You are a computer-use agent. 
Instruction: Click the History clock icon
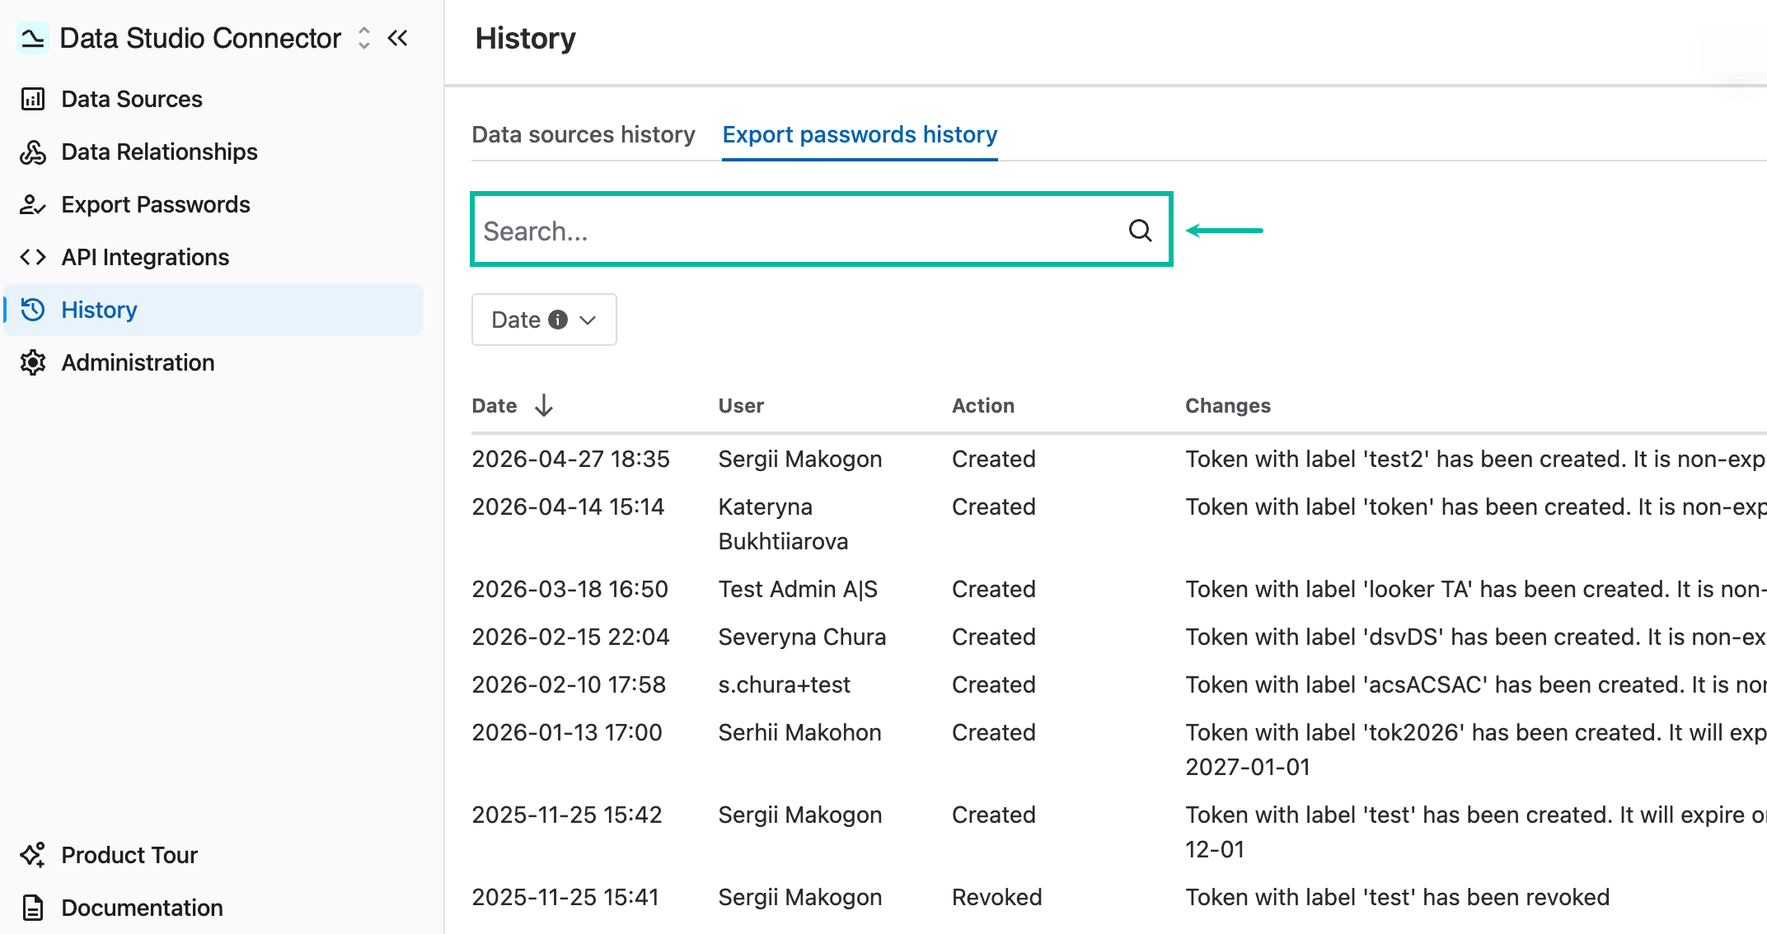point(33,310)
